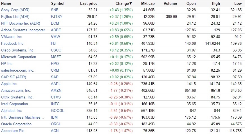Click the Open column header
The image size is (245, 134).
(x=191, y=4)
